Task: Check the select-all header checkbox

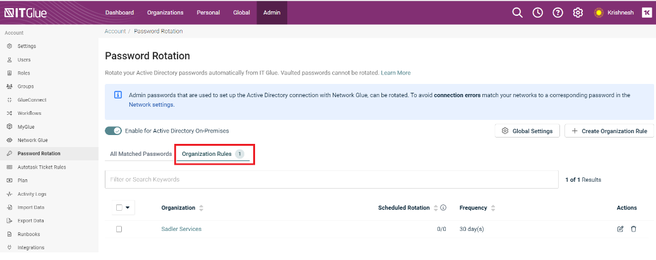Action: point(119,208)
